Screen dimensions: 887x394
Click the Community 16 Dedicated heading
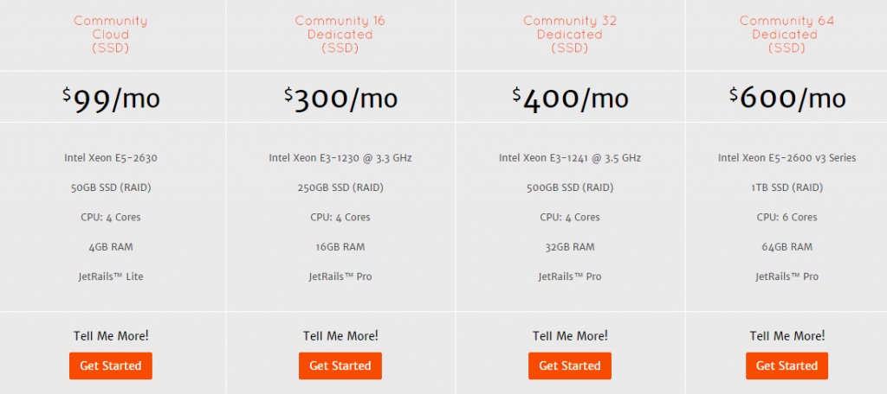(x=340, y=35)
